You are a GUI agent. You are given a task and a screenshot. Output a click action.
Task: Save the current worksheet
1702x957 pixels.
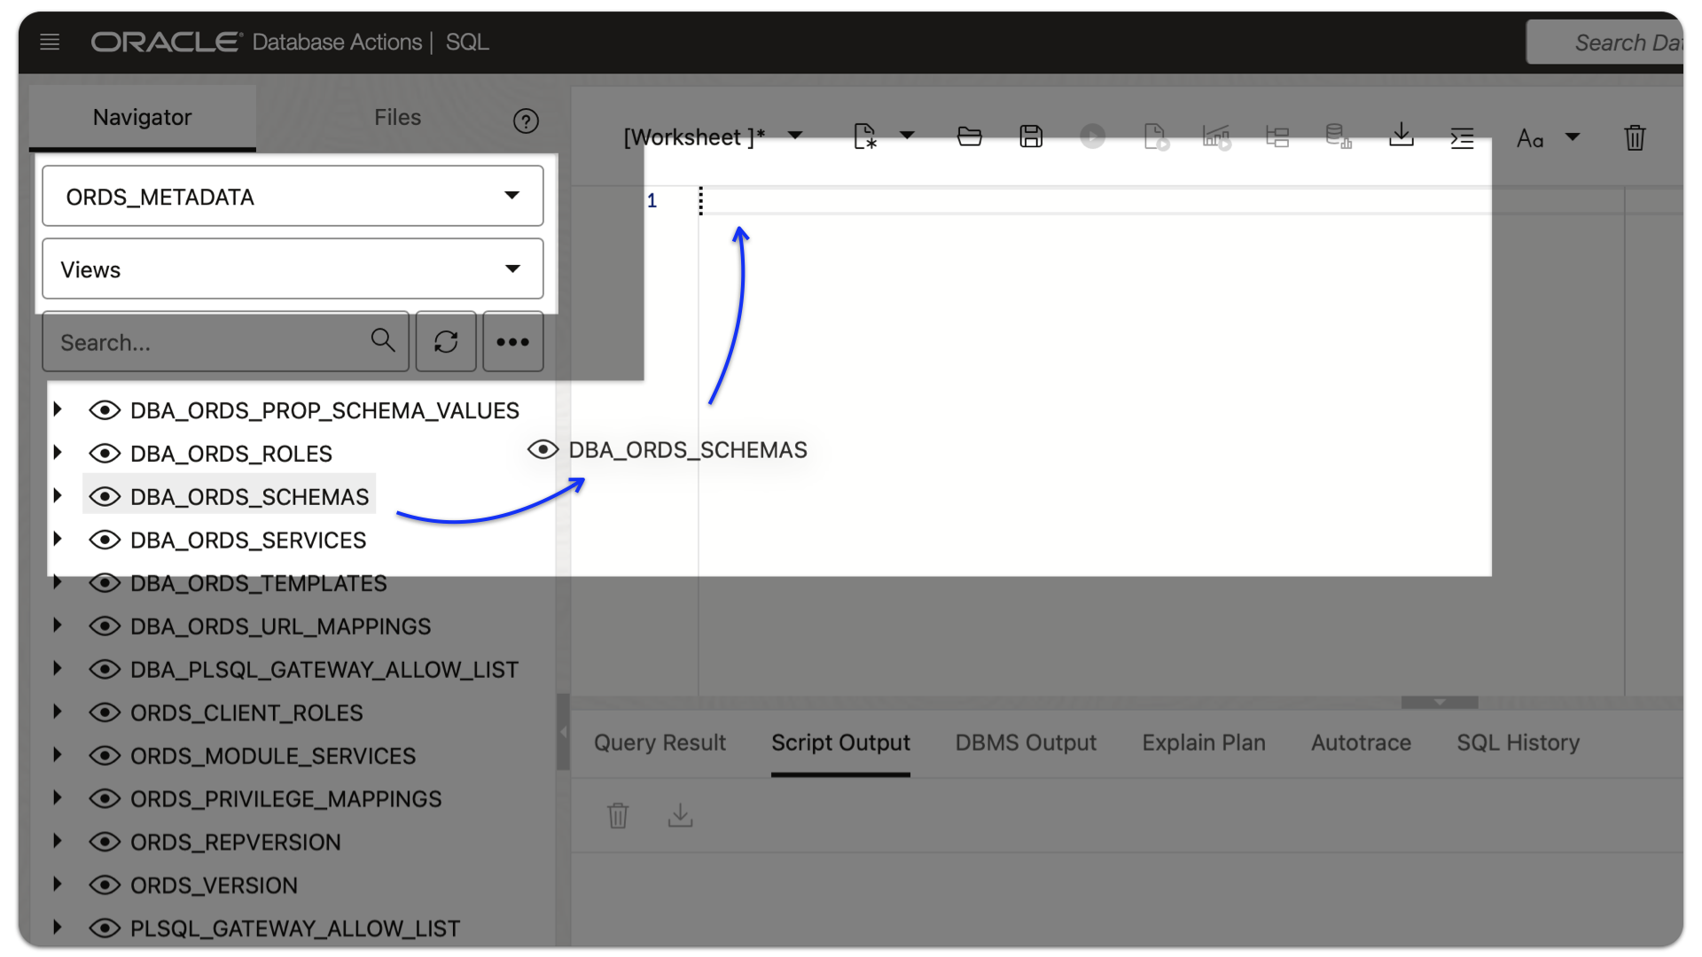1031,136
